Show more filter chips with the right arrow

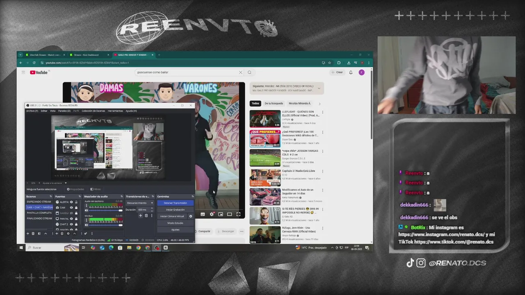click(320, 104)
